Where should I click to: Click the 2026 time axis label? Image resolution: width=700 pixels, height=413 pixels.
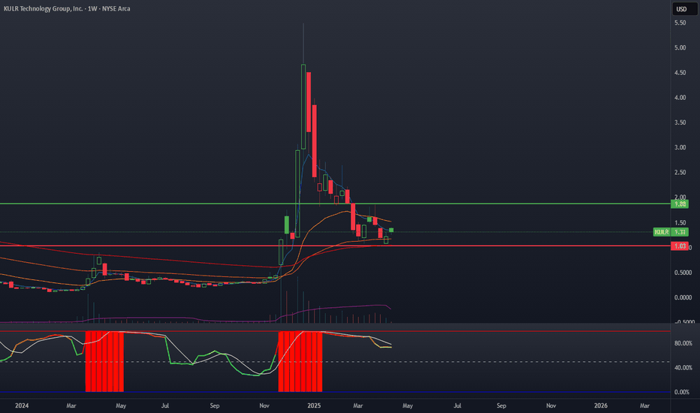pyautogui.click(x=600, y=405)
